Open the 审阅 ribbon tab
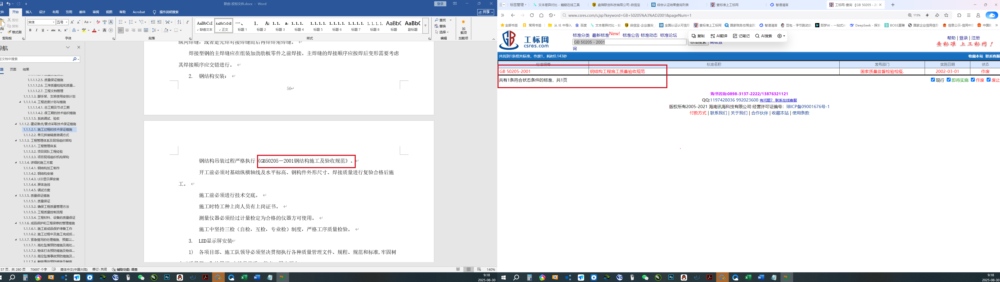 point(96,12)
